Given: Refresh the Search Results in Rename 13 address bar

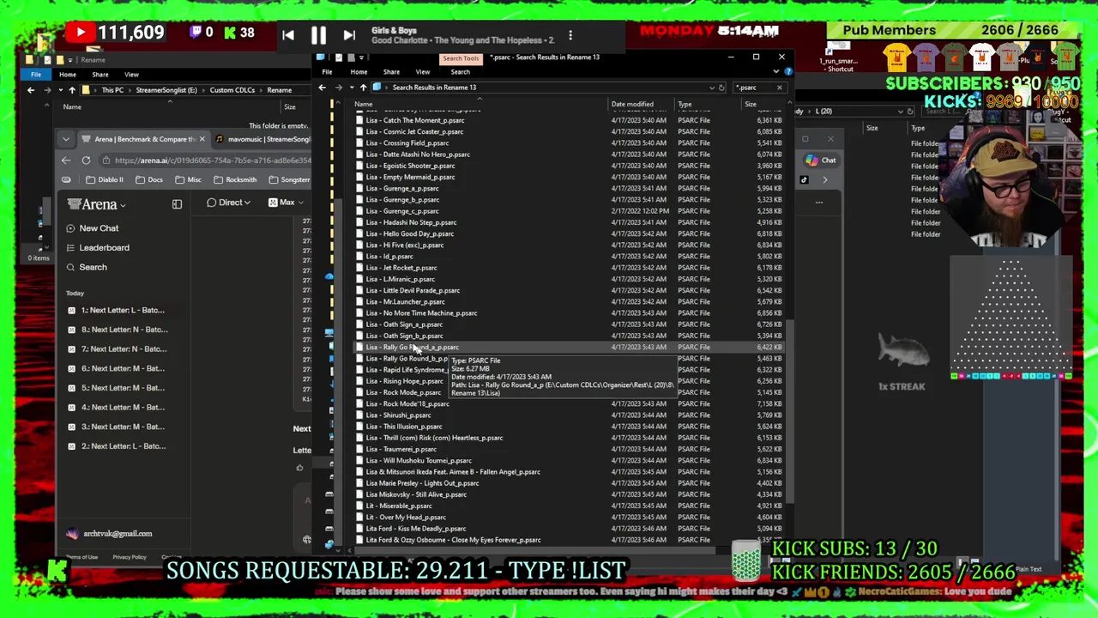Looking at the screenshot, I should (x=721, y=88).
